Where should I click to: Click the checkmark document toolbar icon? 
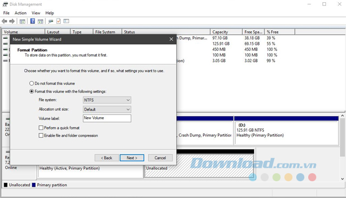[x=58, y=21]
